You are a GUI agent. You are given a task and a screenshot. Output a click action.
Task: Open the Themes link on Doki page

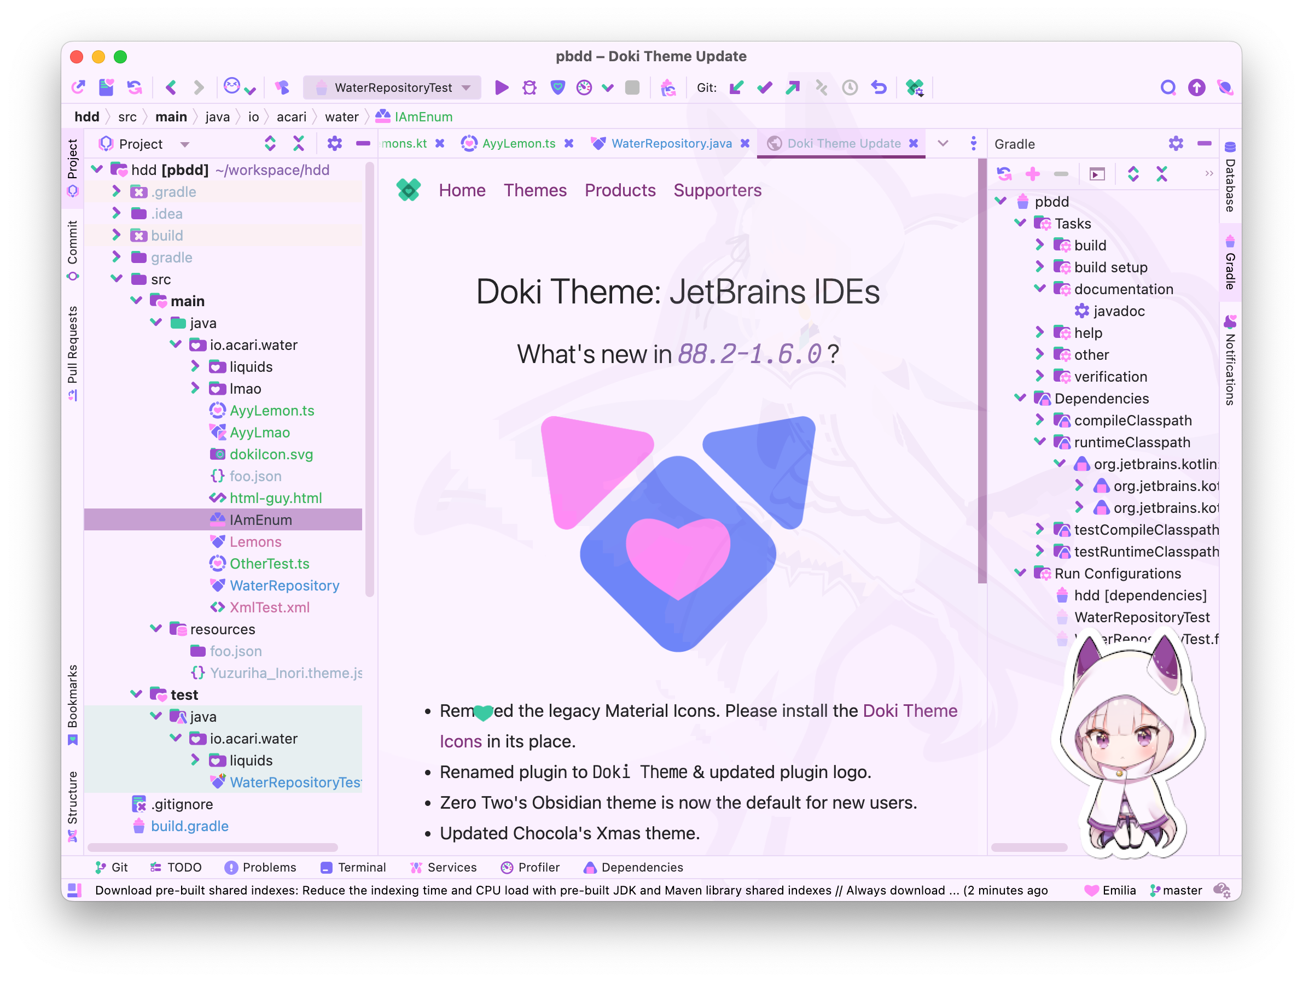(534, 190)
